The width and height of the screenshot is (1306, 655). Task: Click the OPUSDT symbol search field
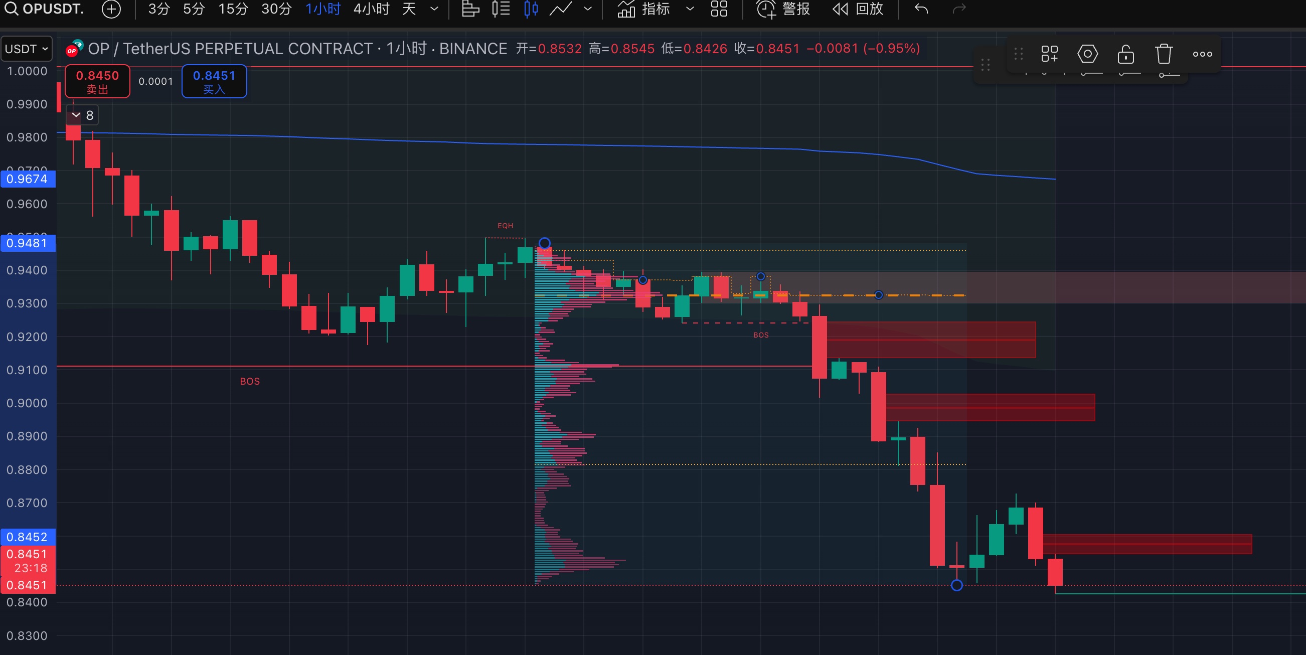pos(46,9)
